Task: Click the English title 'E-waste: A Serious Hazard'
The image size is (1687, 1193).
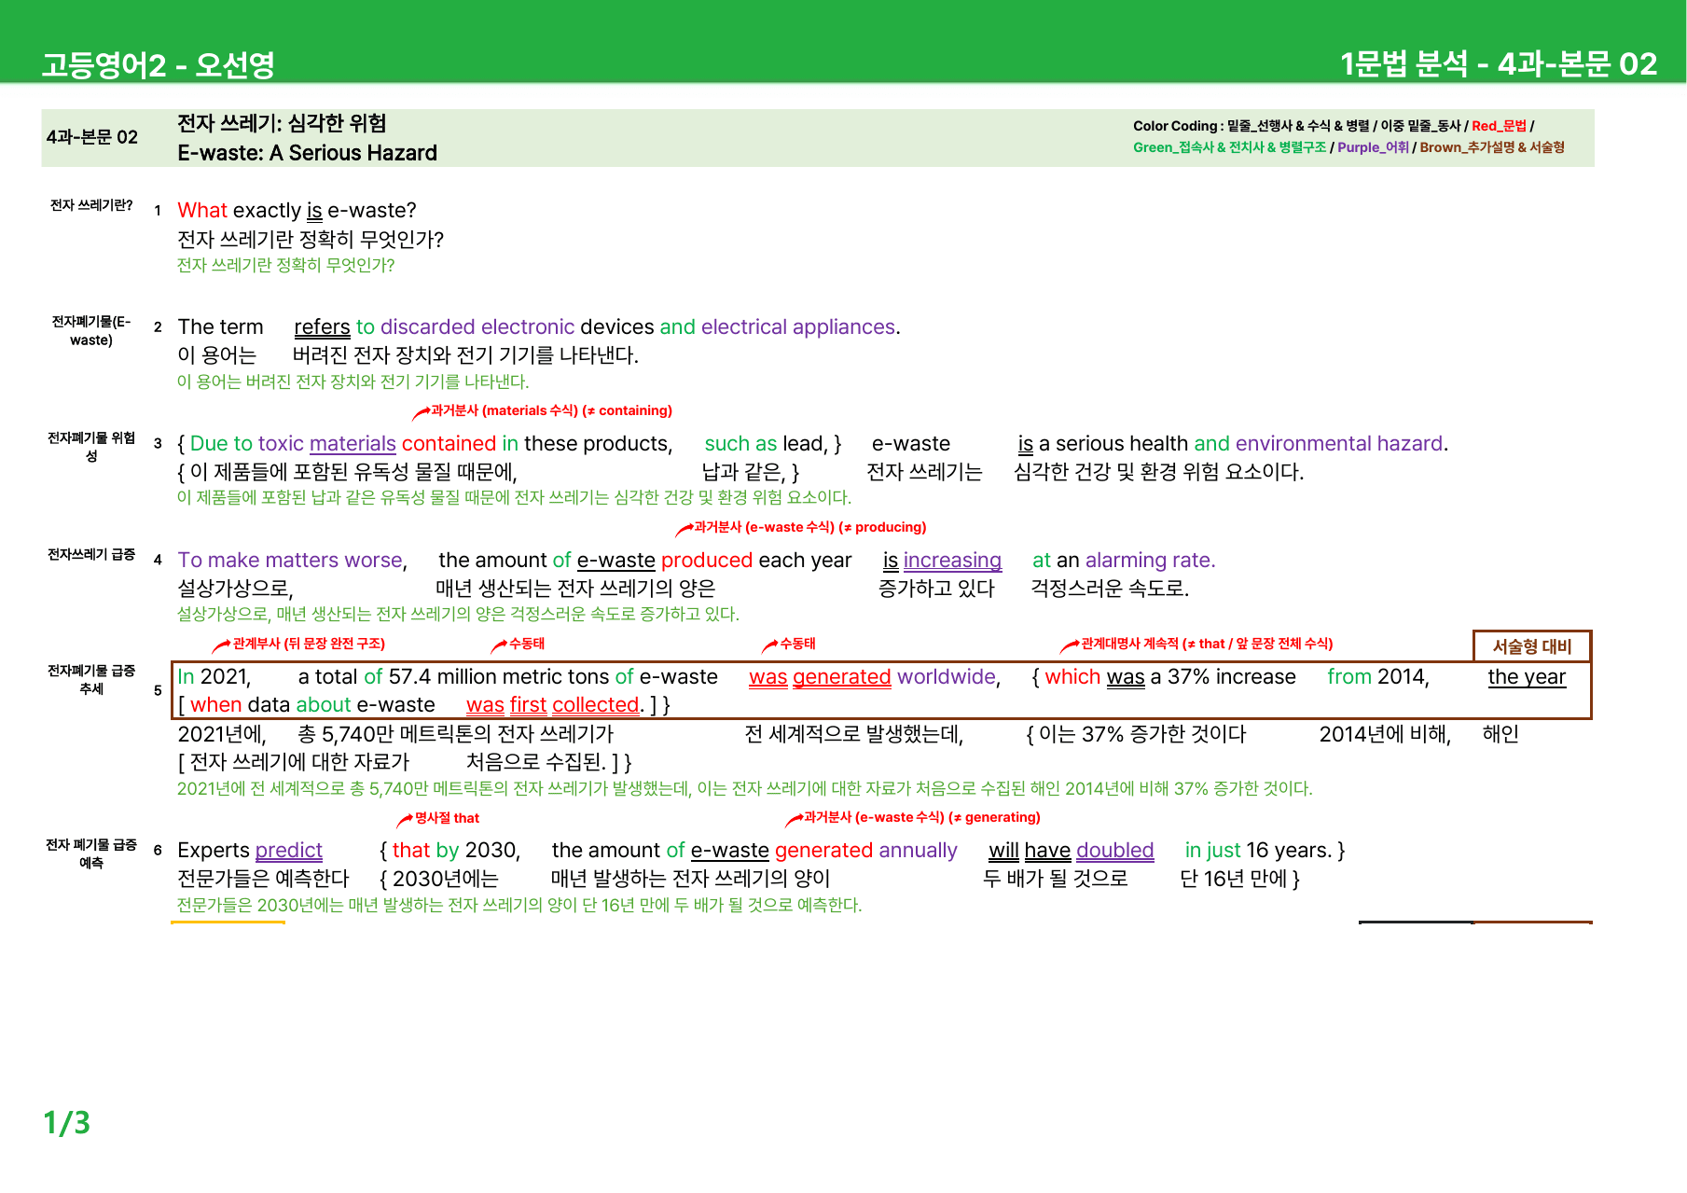Action: (x=307, y=153)
